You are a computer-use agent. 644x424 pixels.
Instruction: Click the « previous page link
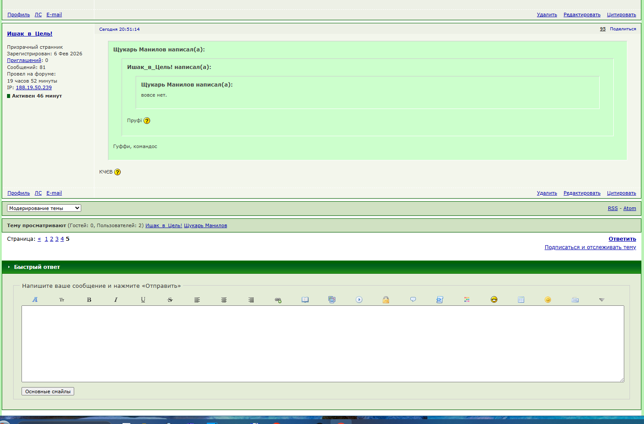pos(39,239)
